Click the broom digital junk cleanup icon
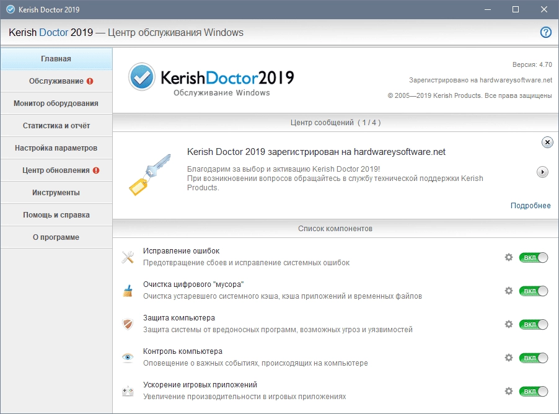The height and width of the screenshot is (414, 559). pos(128,291)
